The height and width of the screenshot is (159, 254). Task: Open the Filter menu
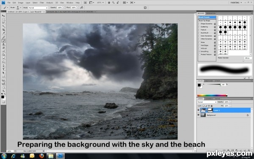pyautogui.click(x=42, y=3)
